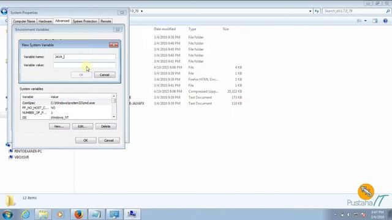This screenshot has width=392, height=220.
Task: Click the Variable value input field
Action: [x=85, y=65]
